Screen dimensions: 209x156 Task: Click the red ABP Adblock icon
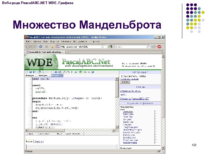(159, 47)
